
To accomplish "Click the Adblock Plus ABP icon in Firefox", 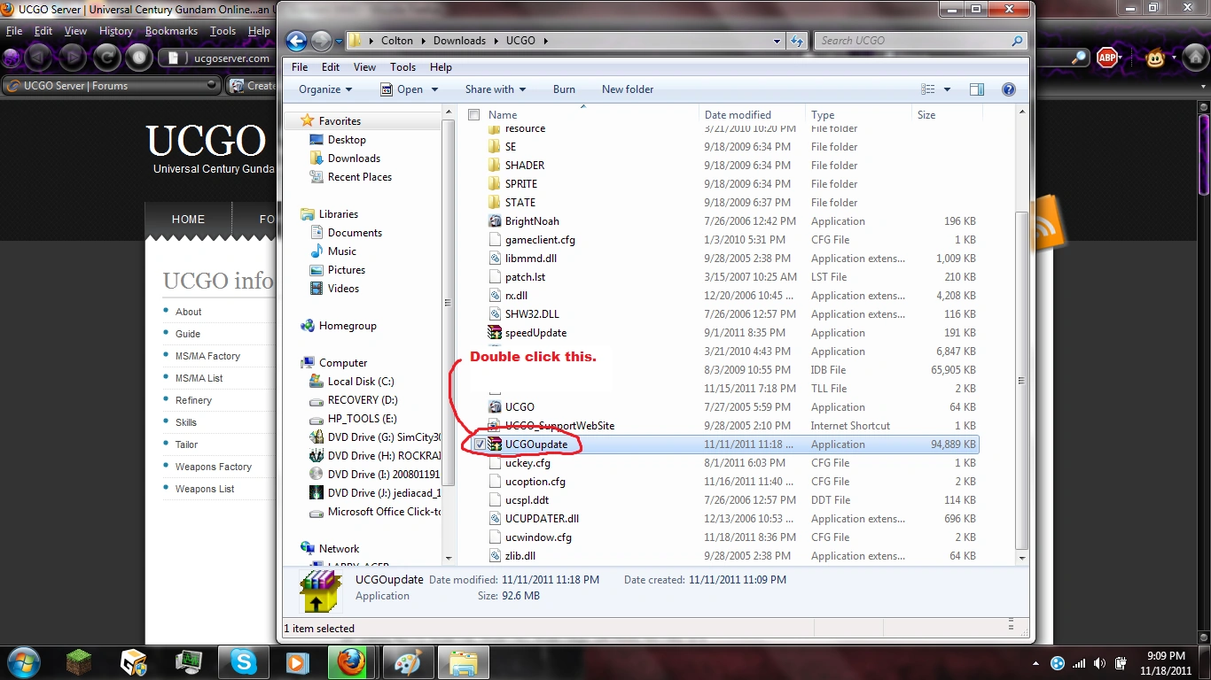I will tap(1106, 58).
